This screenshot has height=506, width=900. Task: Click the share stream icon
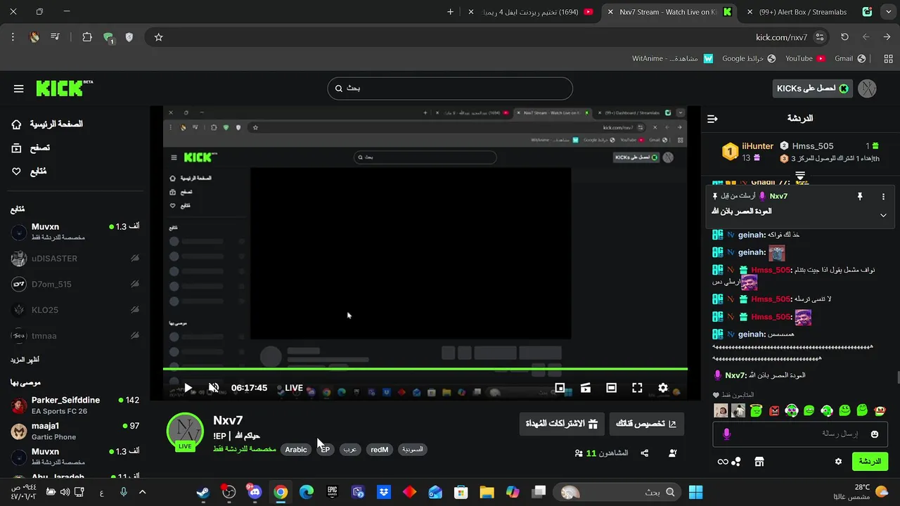click(645, 453)
